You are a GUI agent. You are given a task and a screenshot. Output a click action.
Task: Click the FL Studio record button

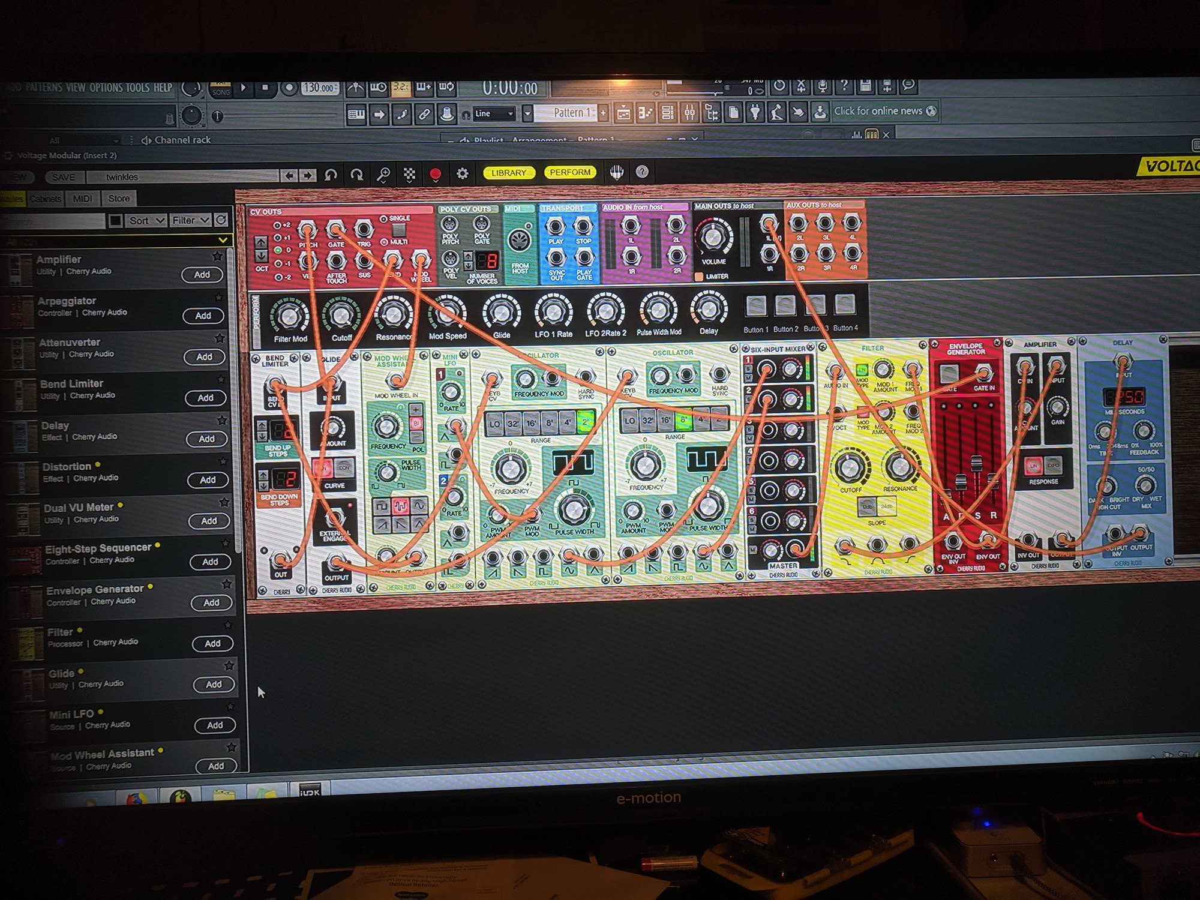point(289,88)
